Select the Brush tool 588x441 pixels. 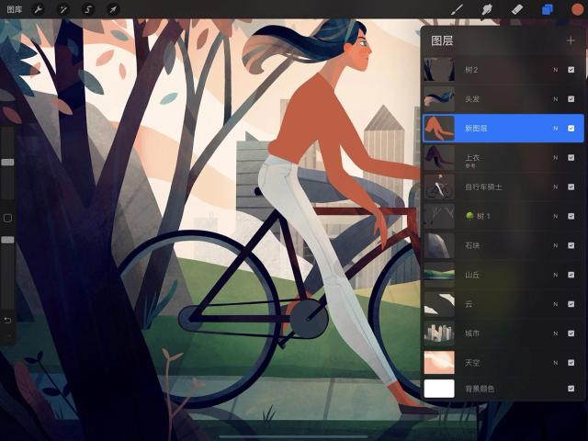[457, 9]
